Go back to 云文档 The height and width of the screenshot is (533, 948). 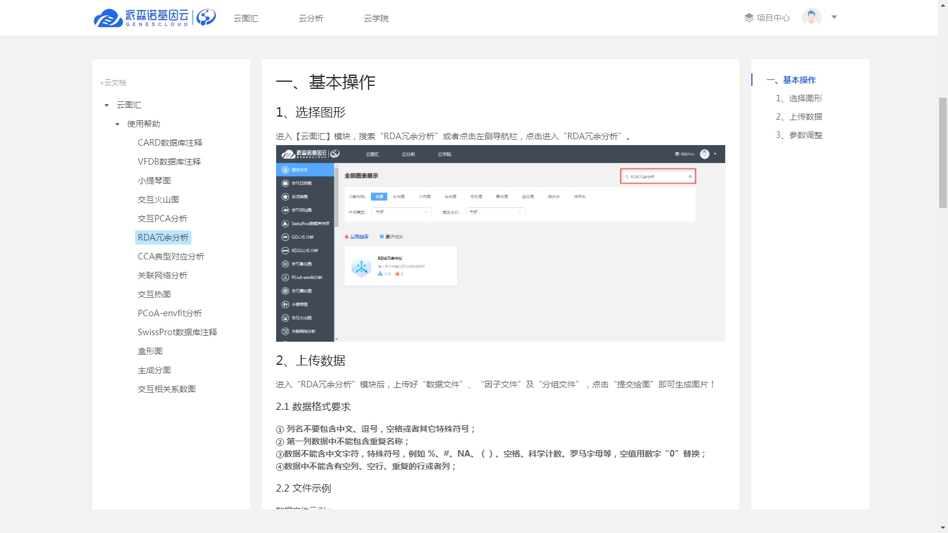pyautogui.click(x=113, y=83)
